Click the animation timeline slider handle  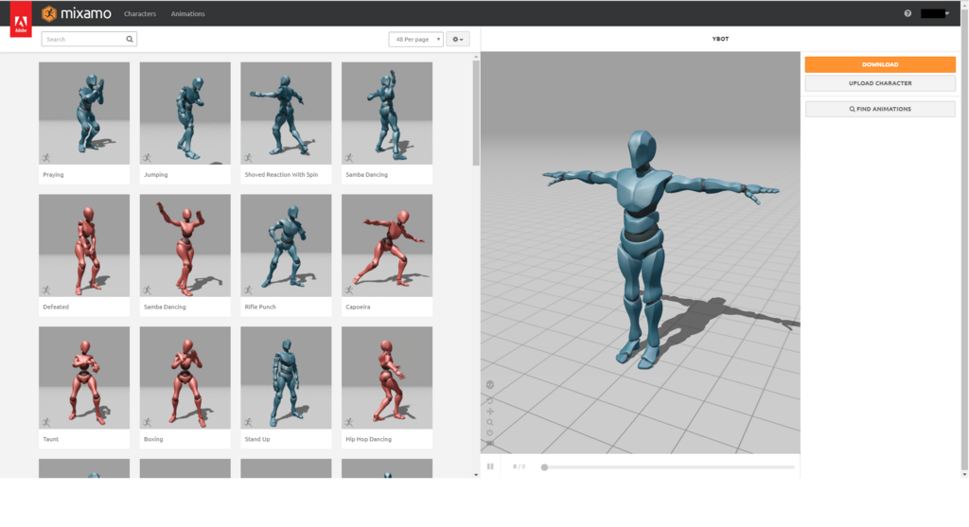[x=544, y=467]
